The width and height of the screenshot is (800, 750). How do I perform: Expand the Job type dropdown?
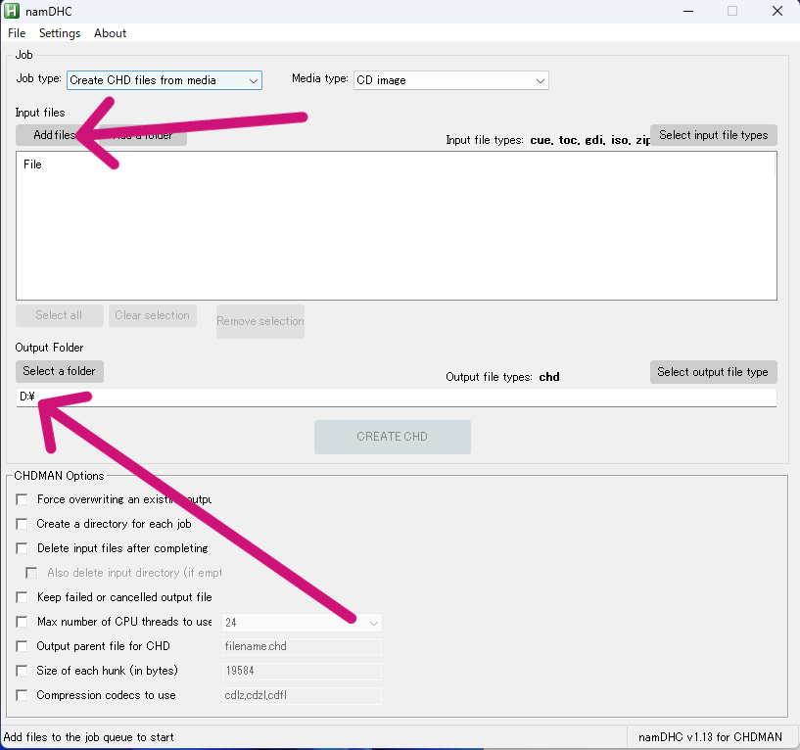pos(165,80)
